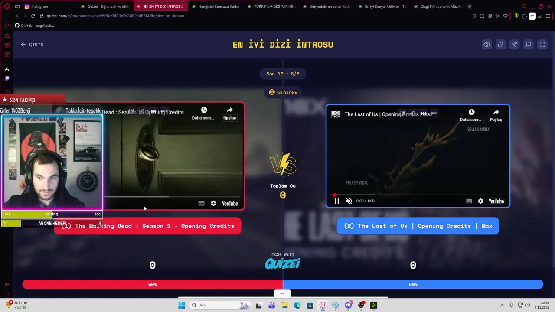Open Microsoft Edge from the taskbar
This screenshot has width=555, height=312.
[x=297, y=305]
